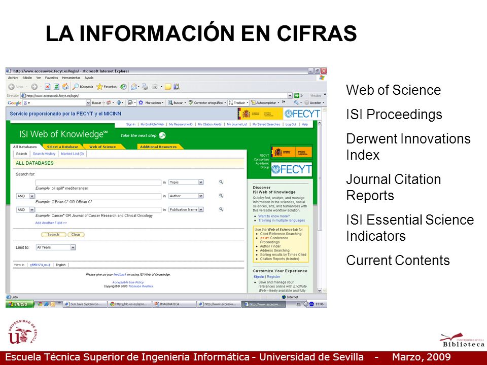Click the lookup magnifier beside Author field

(221, 196)
